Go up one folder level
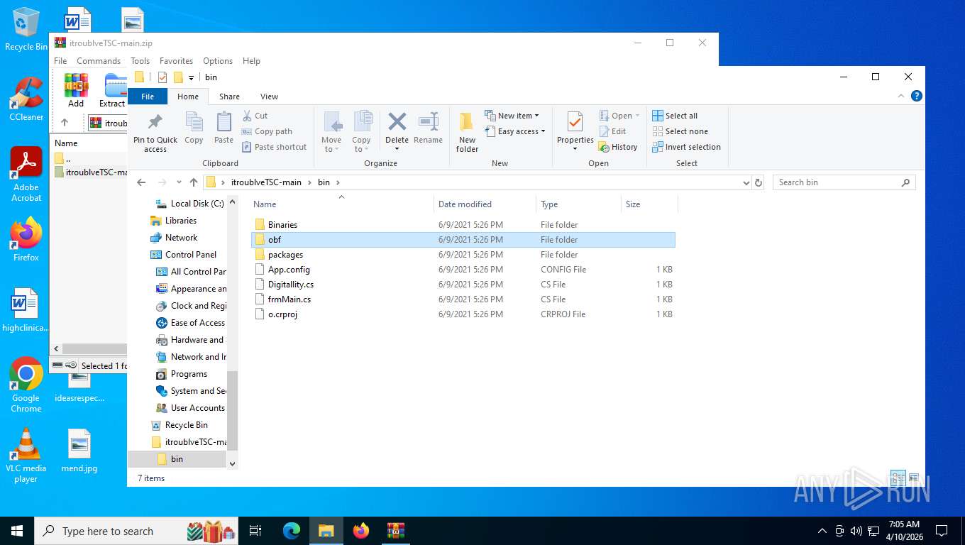Viewport: 965px width, 545px height. 194,182
